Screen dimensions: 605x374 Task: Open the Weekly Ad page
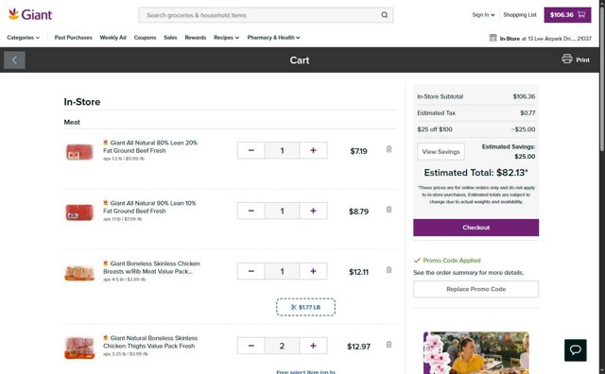pos(113,38)
